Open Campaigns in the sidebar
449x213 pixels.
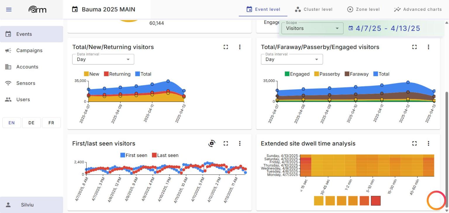tap(32, 50)
